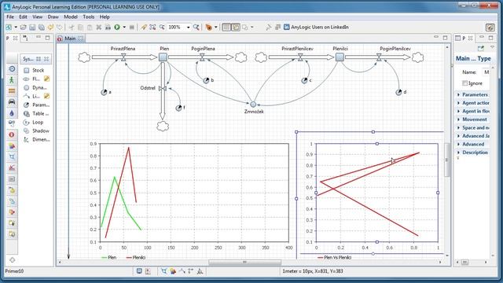Screen dimensions: 503x283
Task: Open the Help menu
Action: coord(105,17)
